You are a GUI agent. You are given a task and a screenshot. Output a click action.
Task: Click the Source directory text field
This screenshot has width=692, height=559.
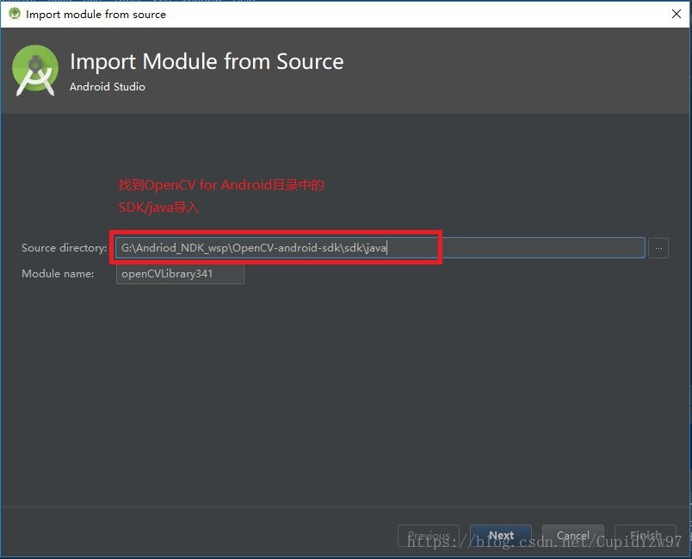(x=380, y=248)
